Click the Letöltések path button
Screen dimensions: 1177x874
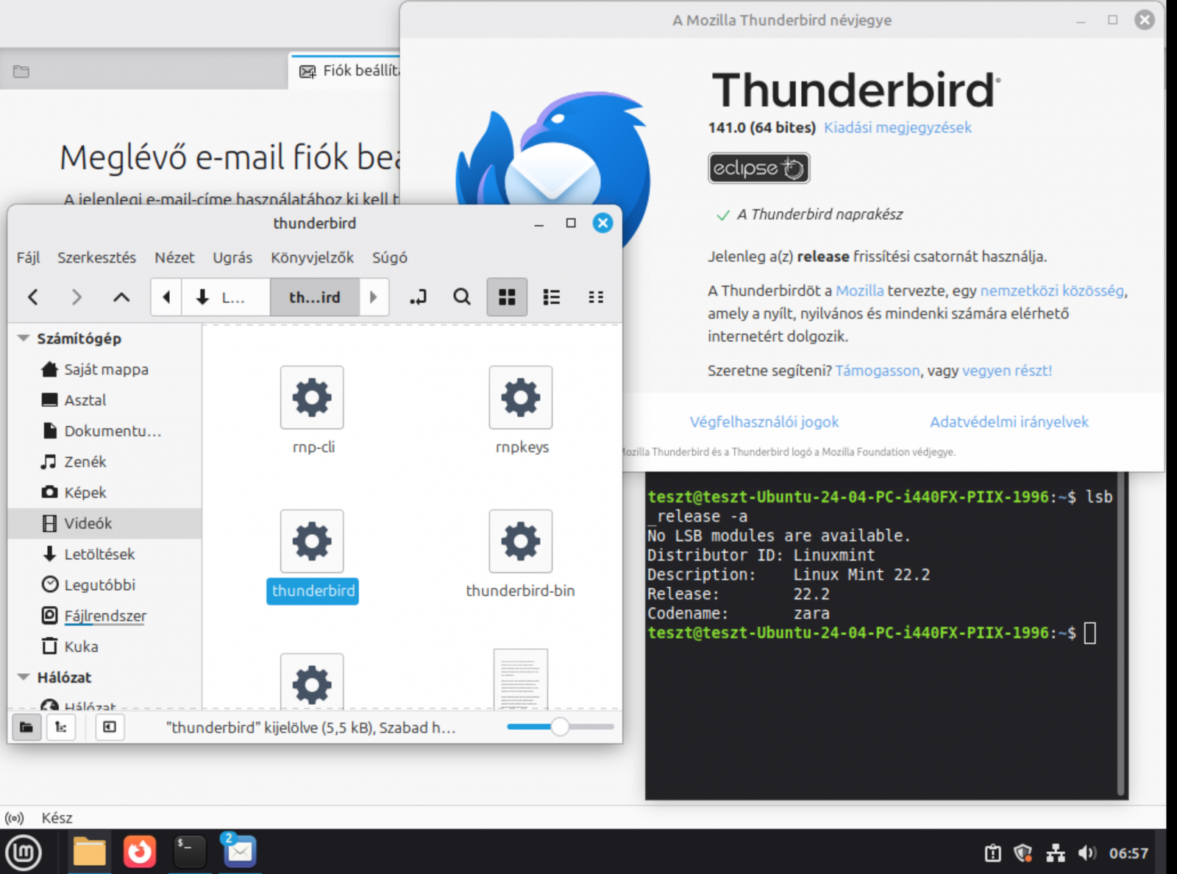(225, 297)
